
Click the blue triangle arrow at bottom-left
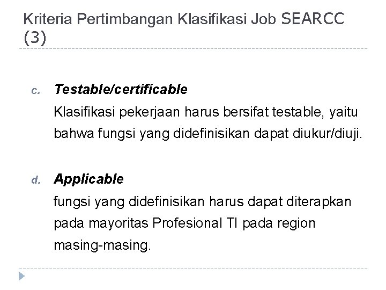[x=21, y=276]
